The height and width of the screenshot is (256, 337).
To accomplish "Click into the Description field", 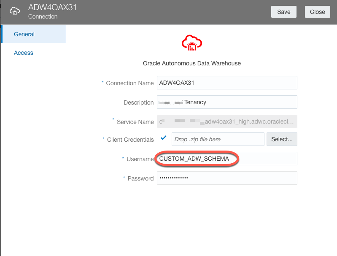I will point(227,102).
